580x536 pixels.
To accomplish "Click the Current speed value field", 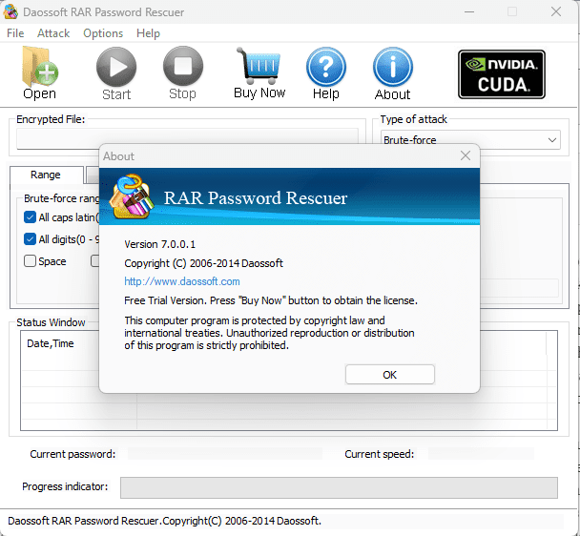I will [481, 454].
